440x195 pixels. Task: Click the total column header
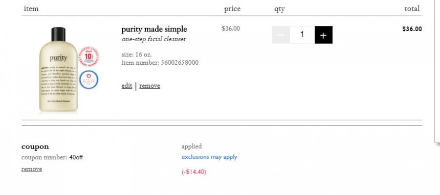coord(412,9)
